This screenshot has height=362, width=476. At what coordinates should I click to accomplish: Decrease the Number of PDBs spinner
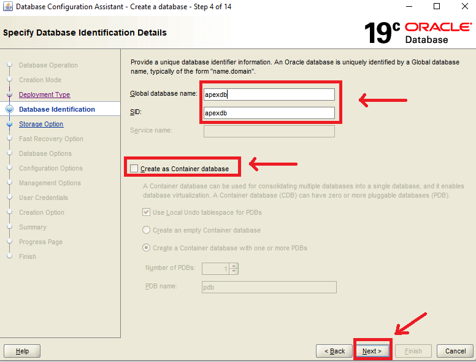pos(234,271)
